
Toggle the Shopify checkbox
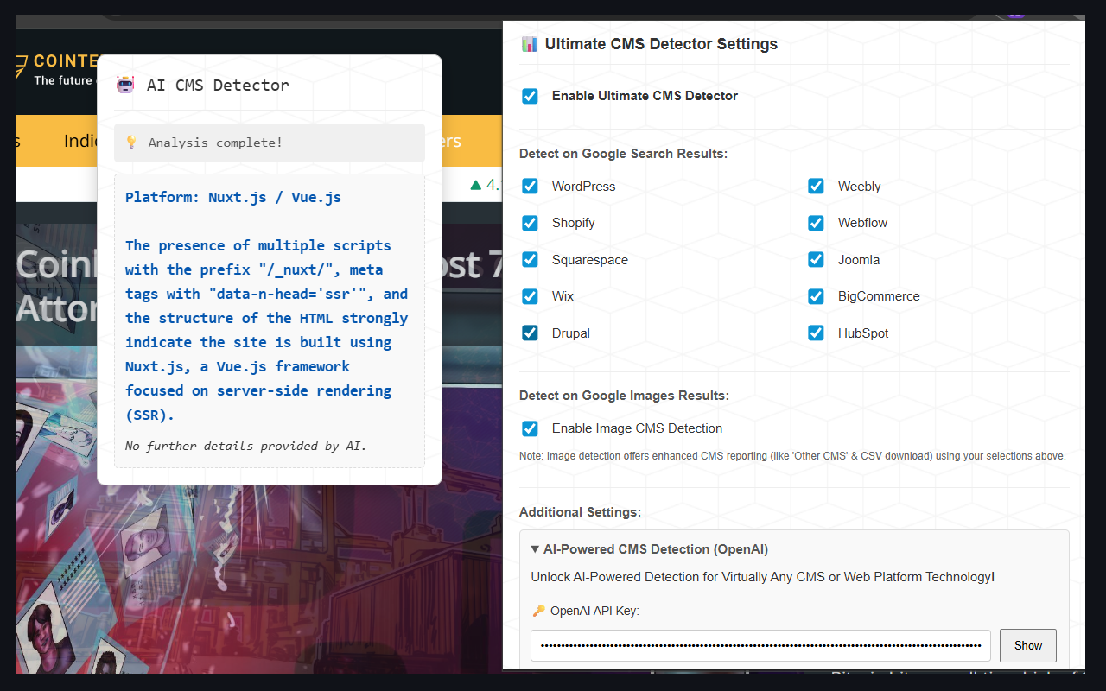(x=530, y=223)
